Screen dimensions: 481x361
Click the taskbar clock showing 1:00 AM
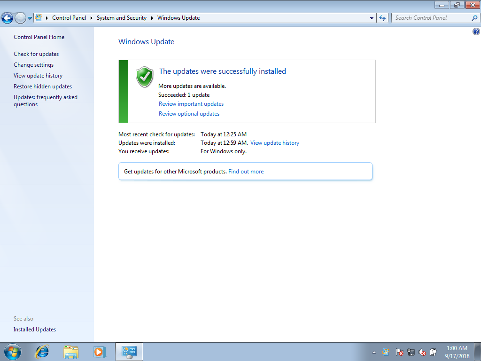tap(457, 352)
